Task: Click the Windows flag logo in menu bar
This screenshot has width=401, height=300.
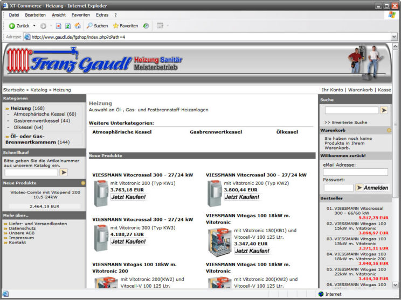Action: (391, 15)
